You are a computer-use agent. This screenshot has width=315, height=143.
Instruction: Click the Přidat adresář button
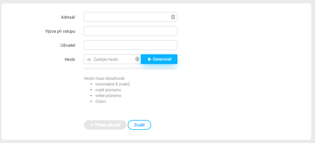click(x=105, y=125)
